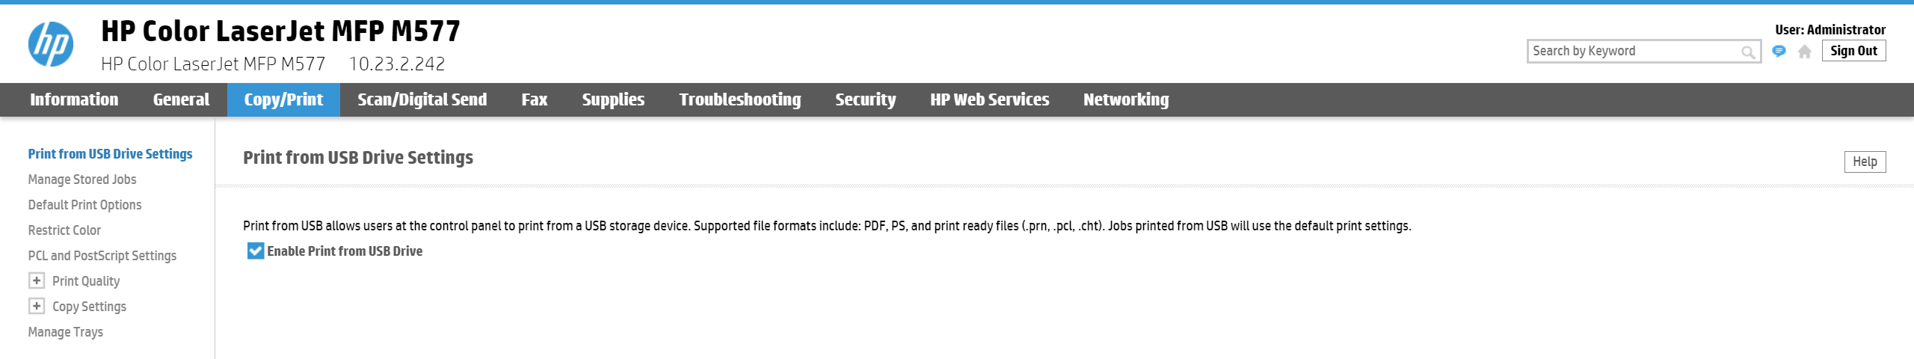Select the Information tab

click(x=74, y=99)
